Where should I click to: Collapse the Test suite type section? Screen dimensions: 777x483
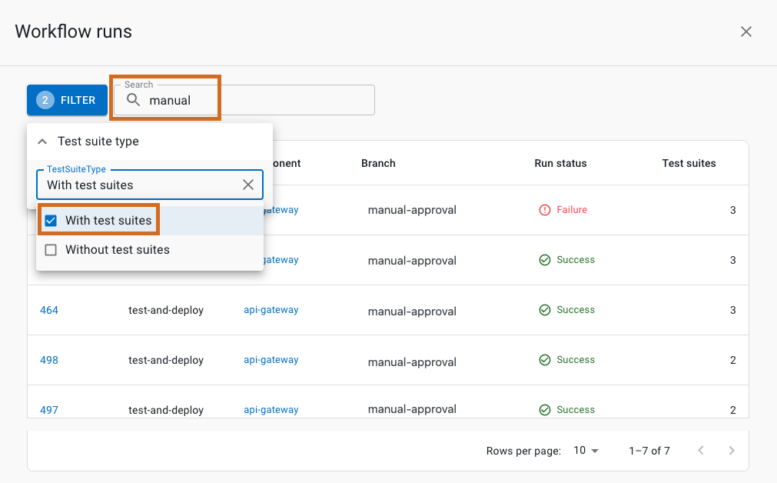[42, 142]
